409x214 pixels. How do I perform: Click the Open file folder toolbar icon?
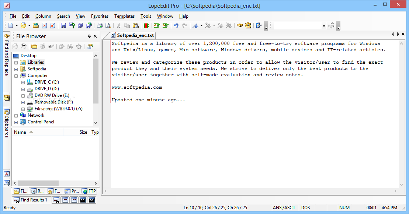pyautogui.click(x=24, y=25)
